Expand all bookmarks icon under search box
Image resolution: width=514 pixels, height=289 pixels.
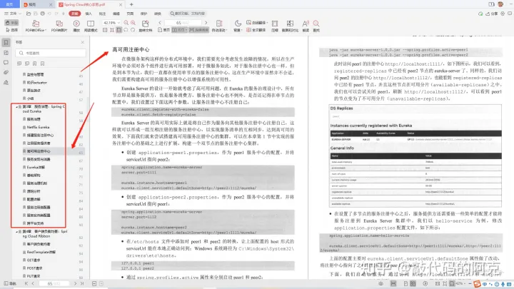tap(19, 64)
